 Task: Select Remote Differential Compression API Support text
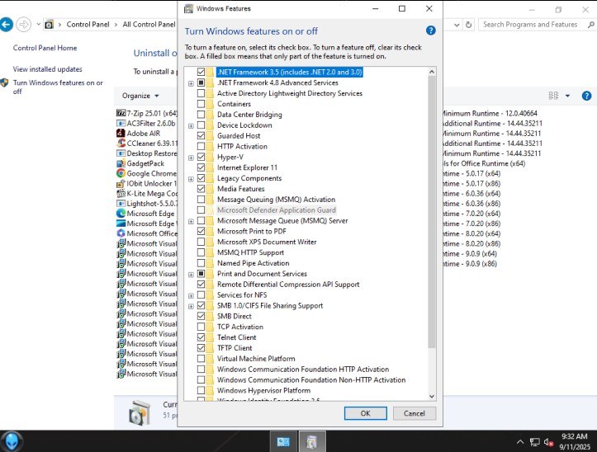288,285
